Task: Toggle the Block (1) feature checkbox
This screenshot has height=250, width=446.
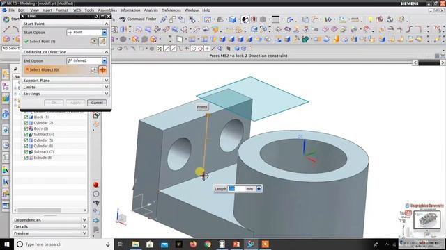Action: point(26,117)
